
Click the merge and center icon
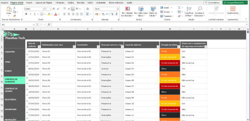(87, 14)
